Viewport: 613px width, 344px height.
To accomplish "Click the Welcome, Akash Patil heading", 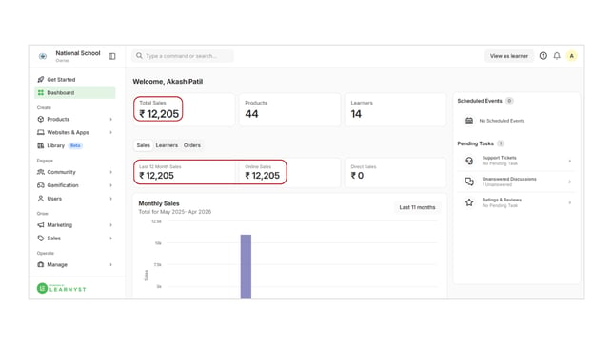I will (168, 81).
